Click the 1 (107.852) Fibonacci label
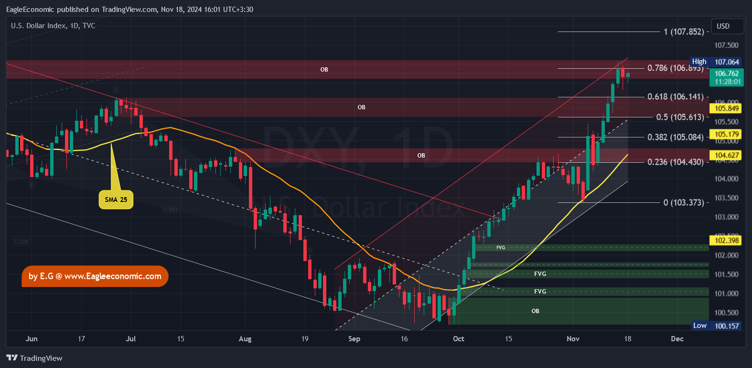Viewport: 752px width, 368px height. pyautogui.click(x=684, y=32)
